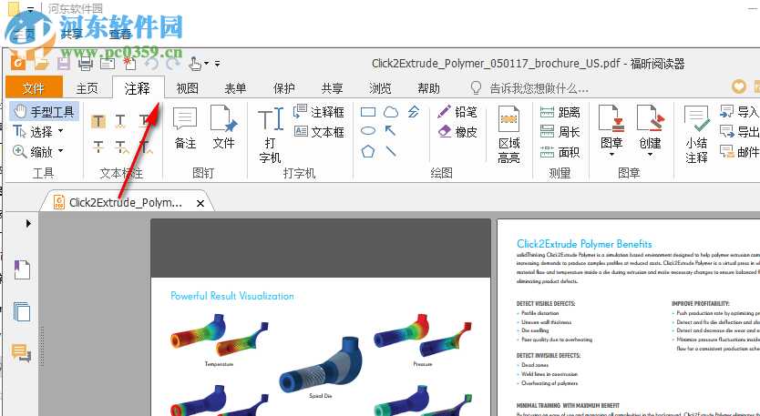Click Summarize Comments (小结注释)

pos(696,135)
